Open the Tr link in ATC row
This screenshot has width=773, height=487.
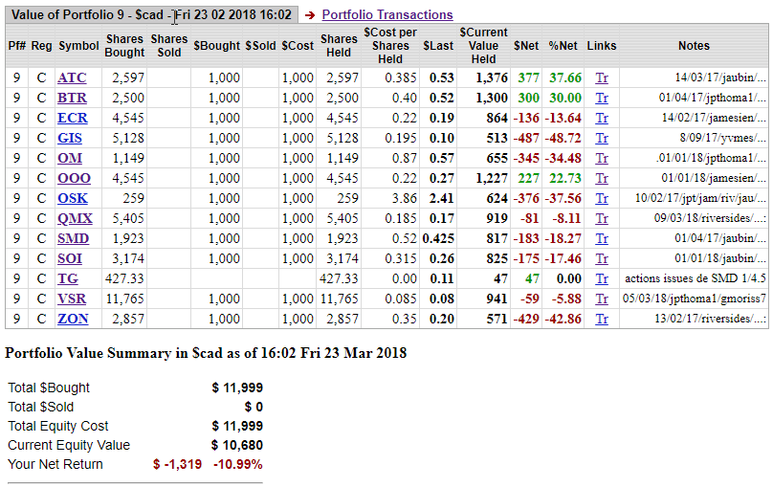602,77
